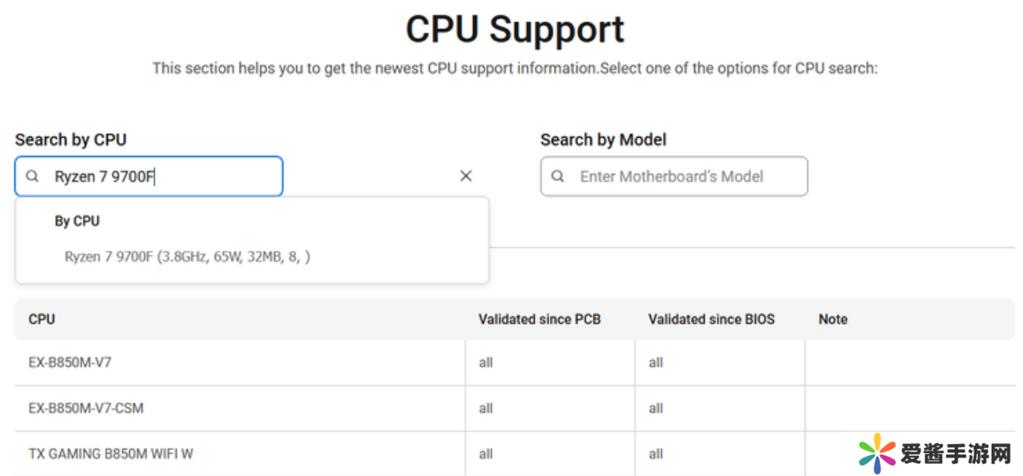Click the CPU Support page heading
The image size is (1023, 476).
click(515, 29)
